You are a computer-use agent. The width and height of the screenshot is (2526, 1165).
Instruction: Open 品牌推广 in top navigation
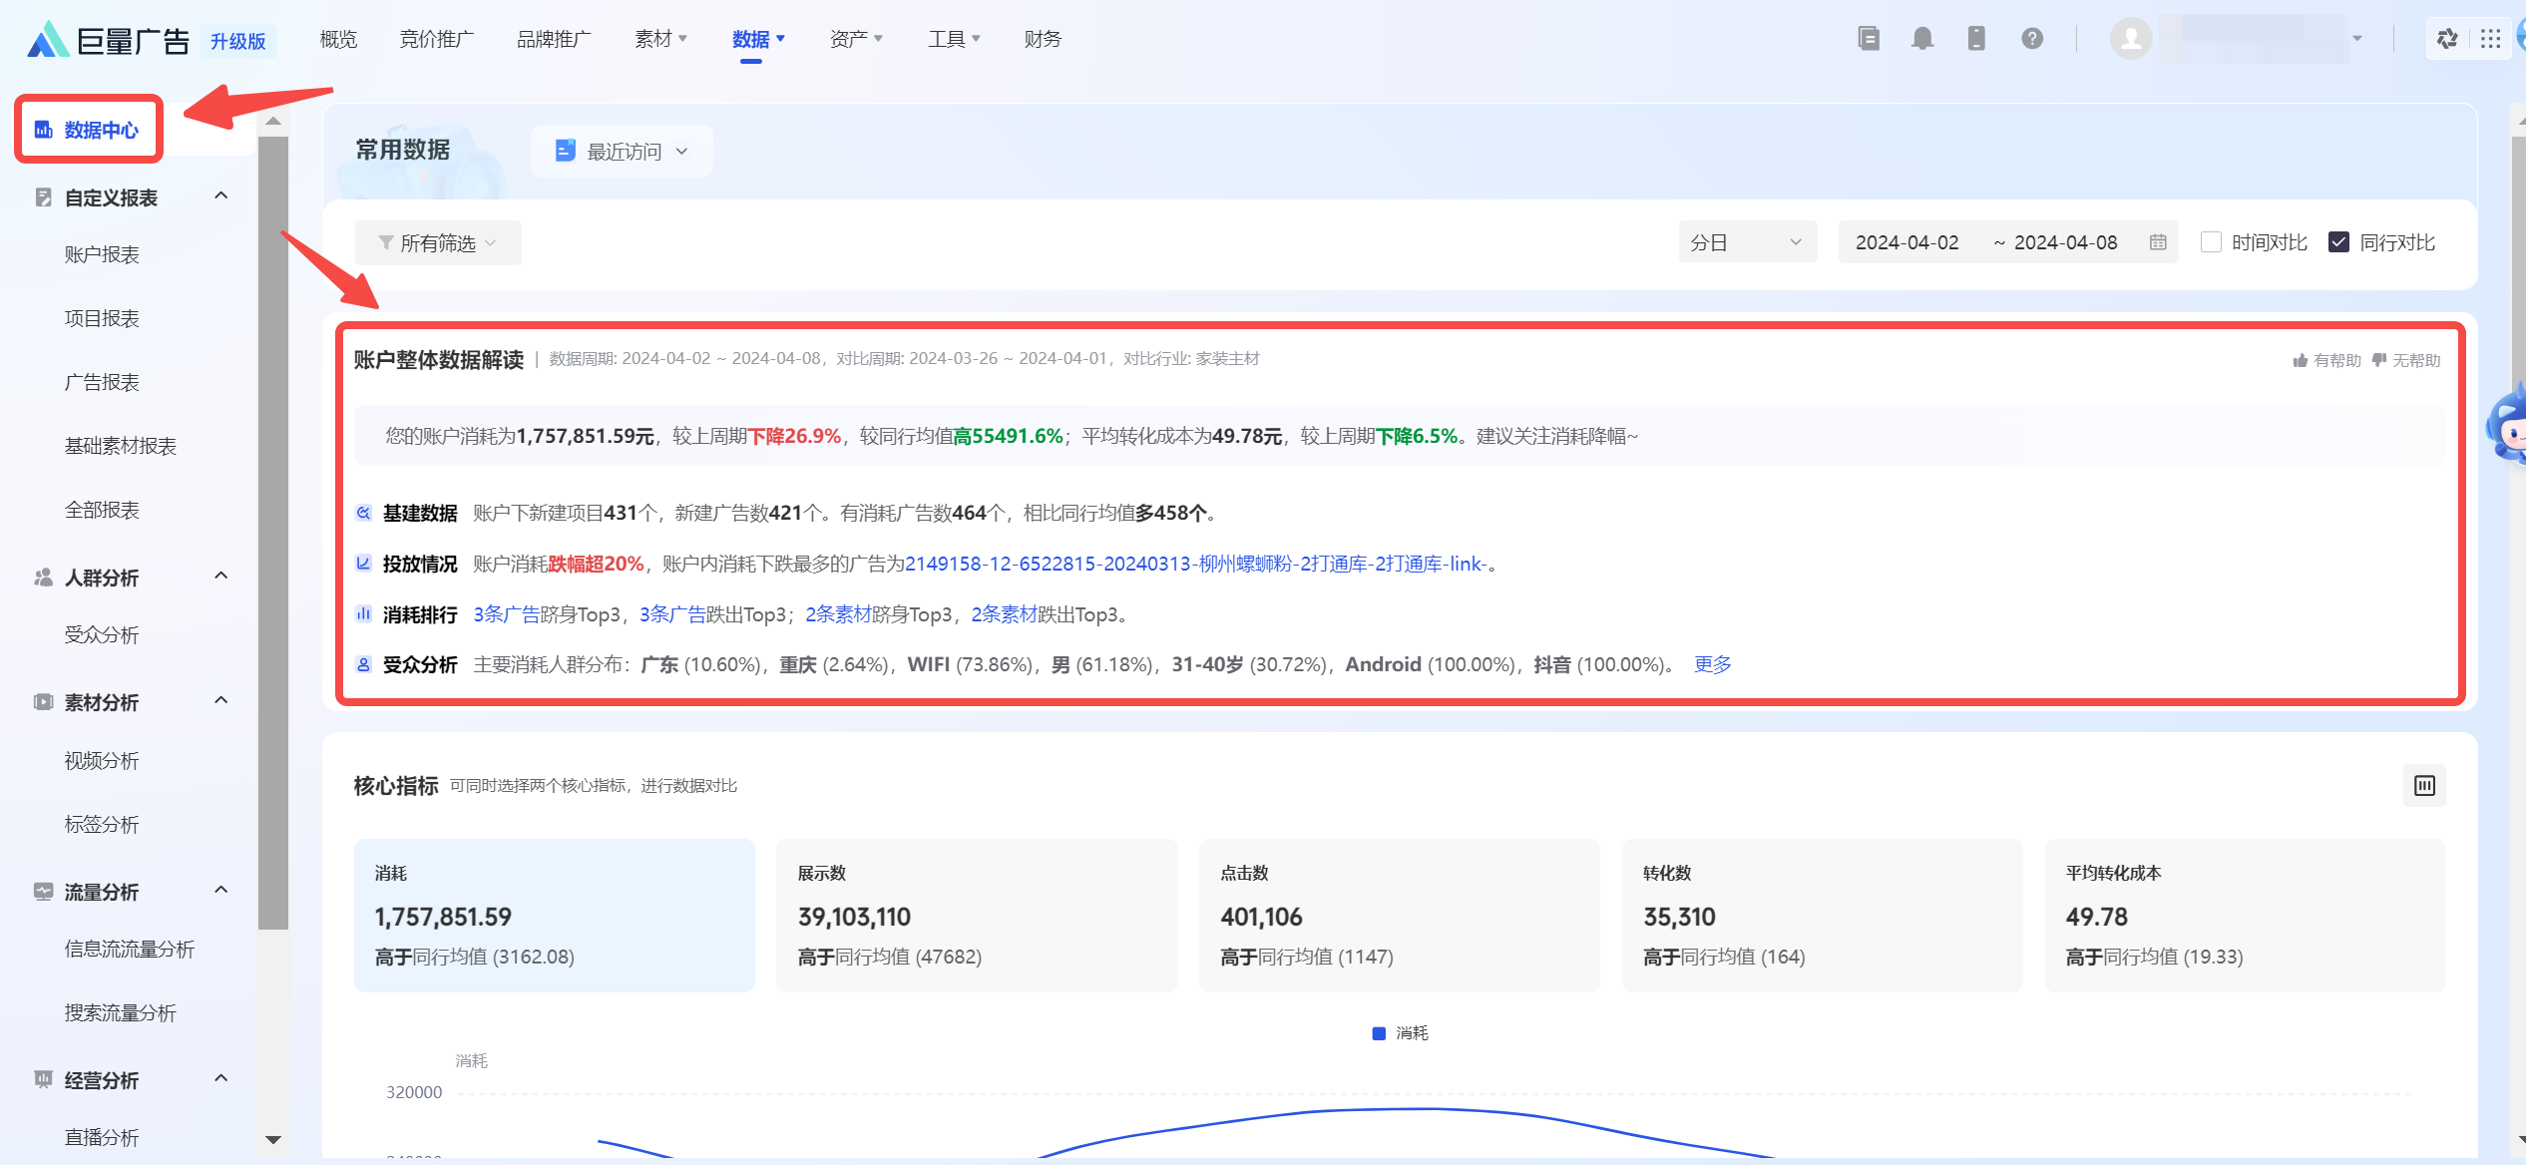tap(554, 39)
